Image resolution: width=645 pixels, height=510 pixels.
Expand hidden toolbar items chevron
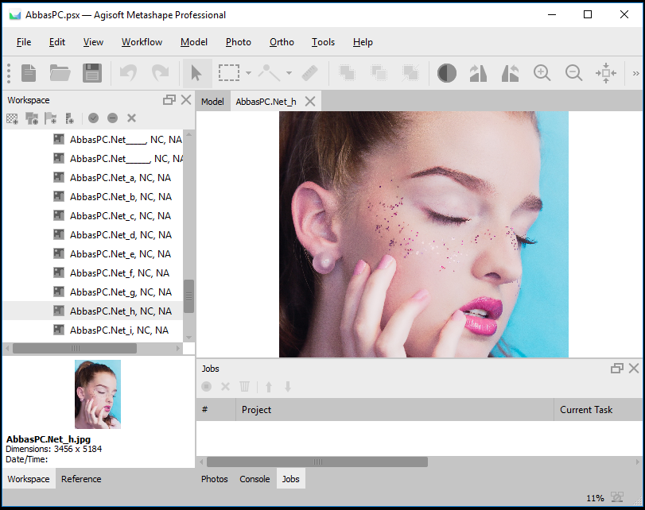tap(635, 73)
